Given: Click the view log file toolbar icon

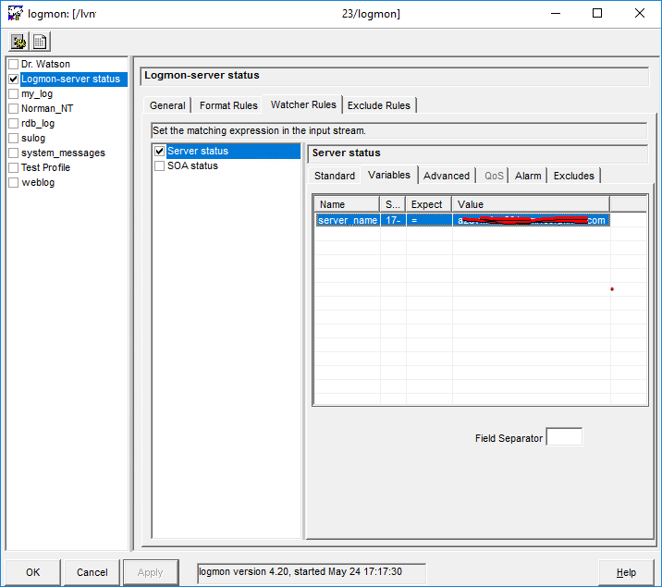Looking at the screenshot, I should [41, 42].
